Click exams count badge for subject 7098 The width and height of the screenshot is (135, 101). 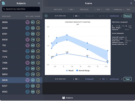[x=38, y=63]
